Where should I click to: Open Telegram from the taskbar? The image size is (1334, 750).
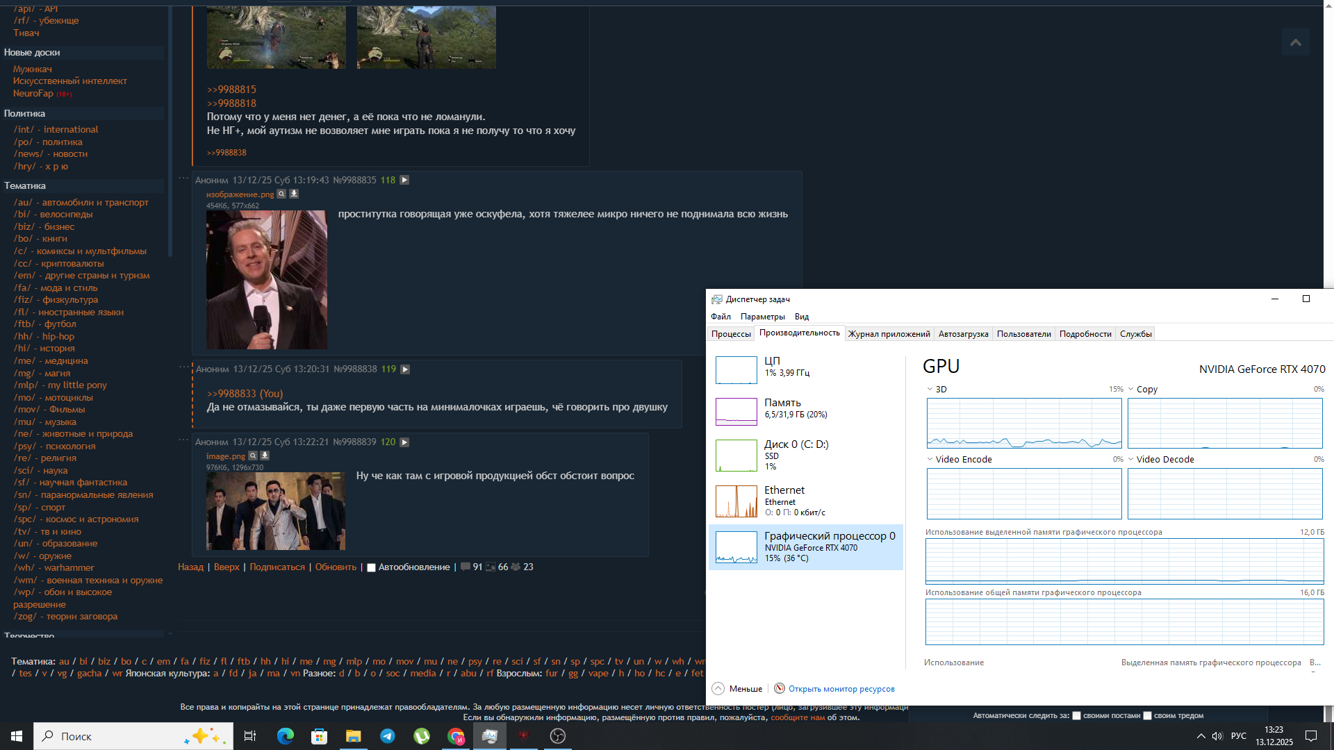[x=388, y=736]
